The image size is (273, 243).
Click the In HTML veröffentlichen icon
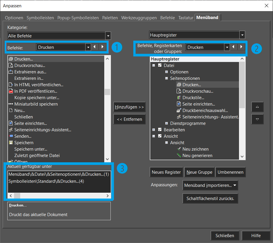11,85
